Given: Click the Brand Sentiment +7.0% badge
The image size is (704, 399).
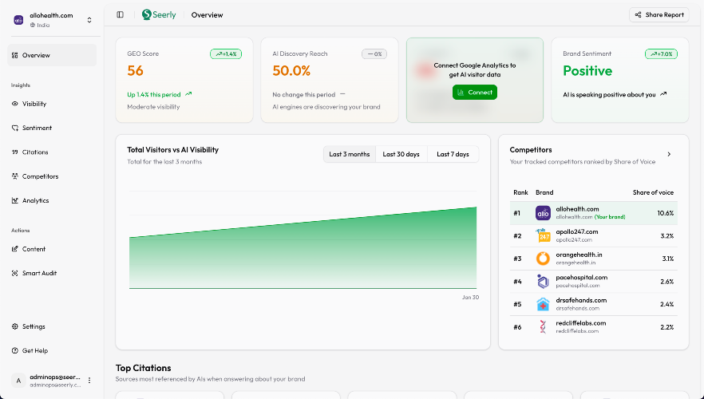Looking at the screenshot, I should (662, 53).
